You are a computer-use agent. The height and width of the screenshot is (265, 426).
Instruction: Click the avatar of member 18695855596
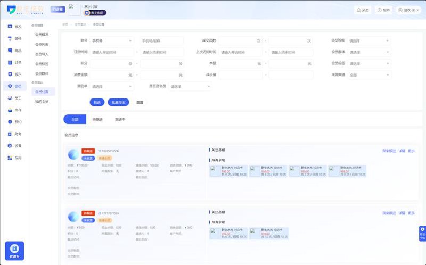[x=73, y=154]
